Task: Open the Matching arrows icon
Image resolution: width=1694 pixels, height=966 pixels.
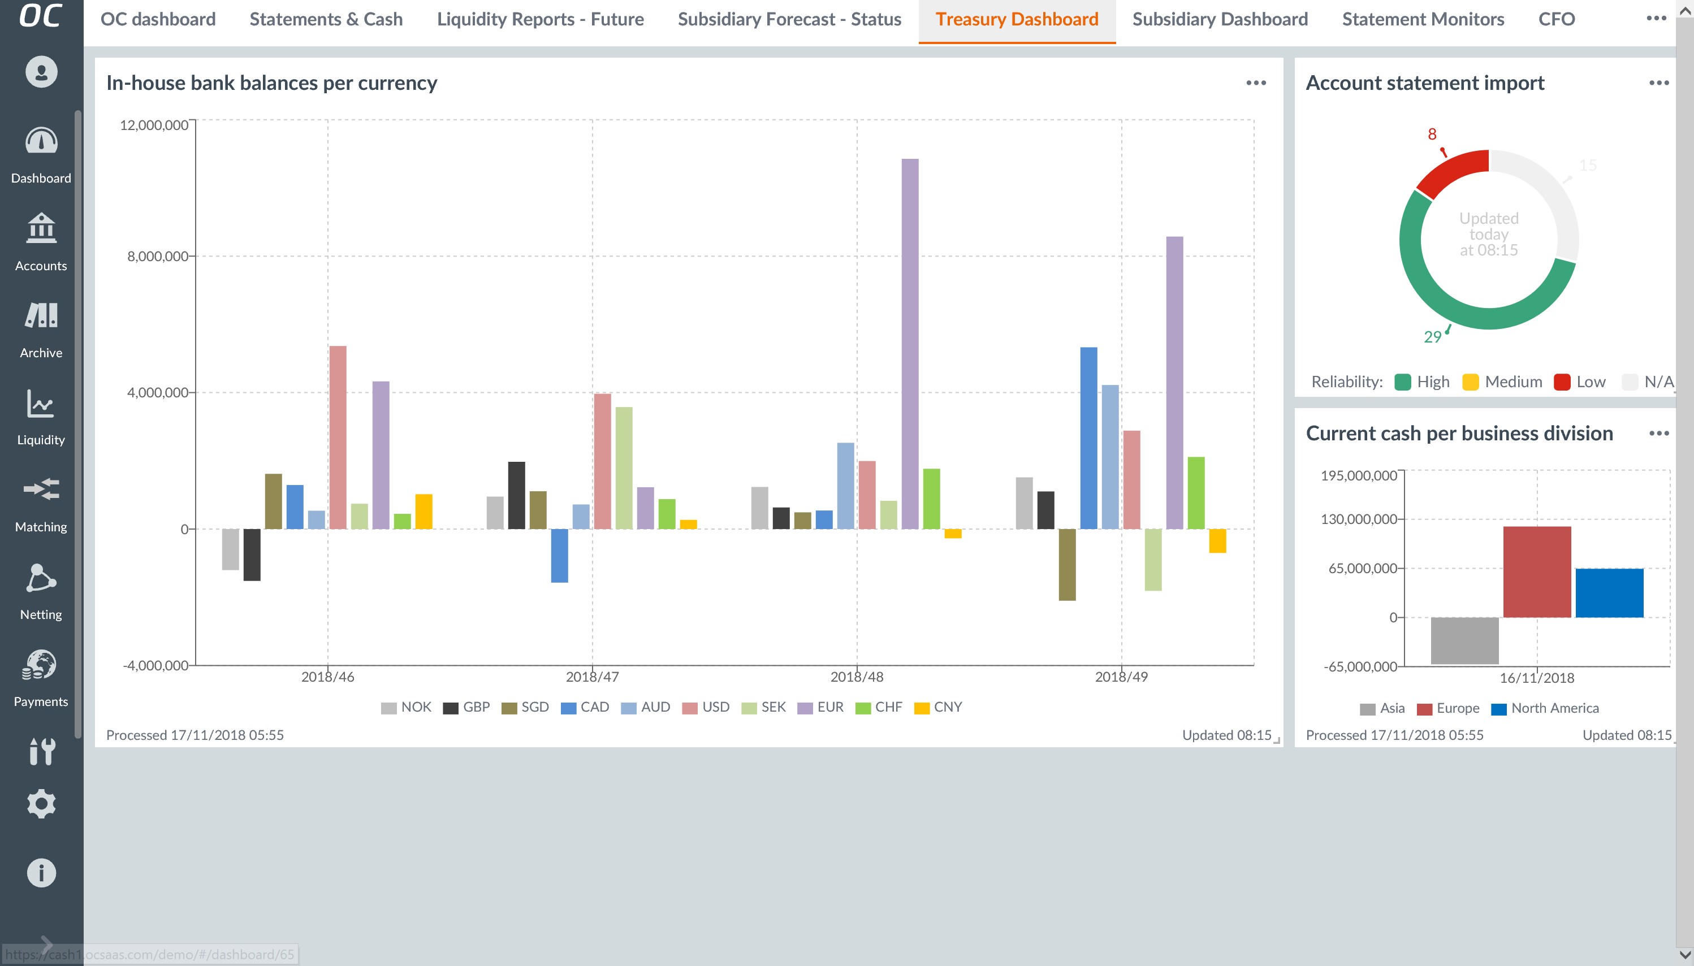Action: tap(41, 490)
